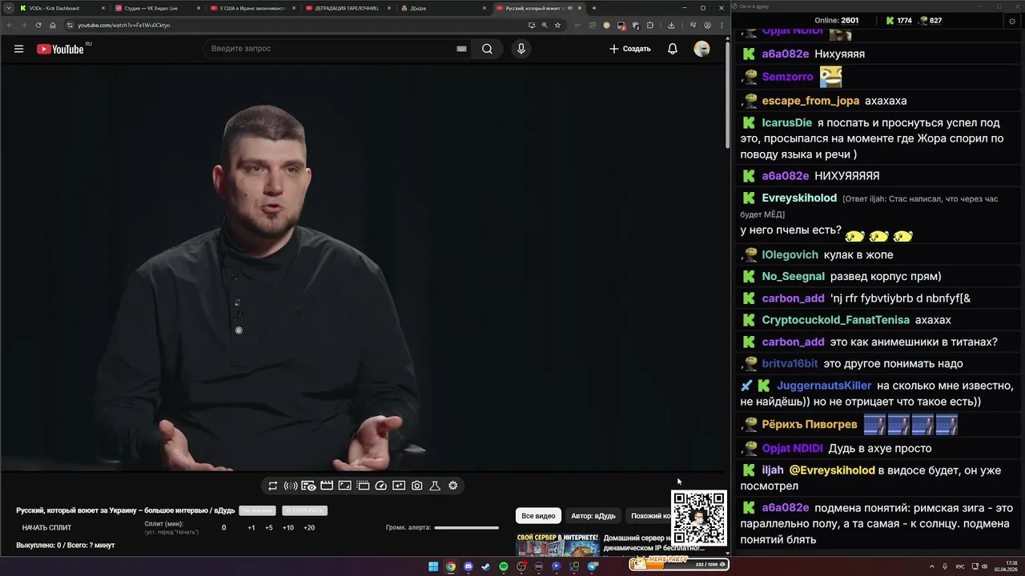The height and width of the screenshot is (576, 1025).
Task: Set split minutes to 0
Action: [x=223, y=528]
